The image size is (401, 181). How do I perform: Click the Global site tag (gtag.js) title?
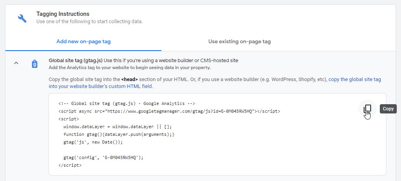76,61
